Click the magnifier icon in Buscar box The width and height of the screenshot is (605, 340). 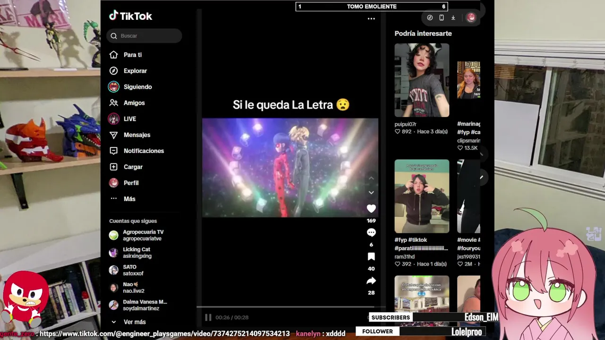114,36
